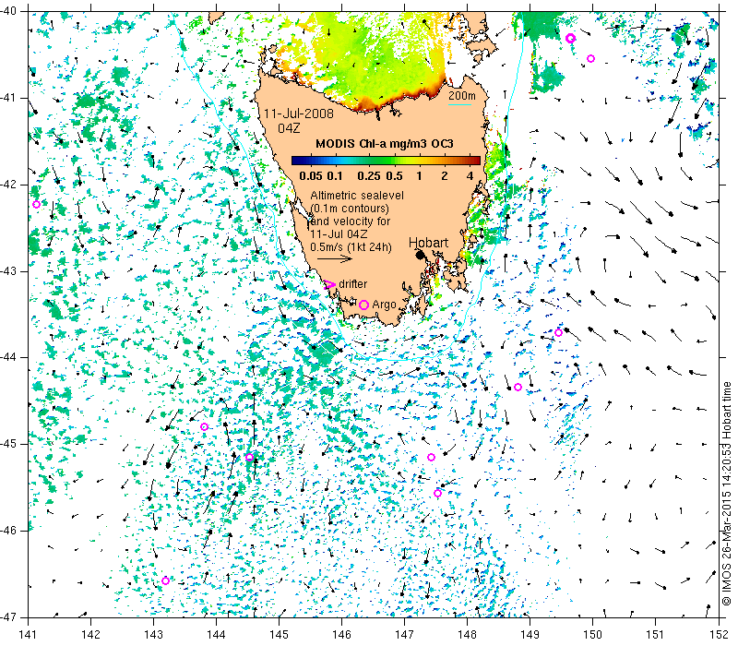Viewport: 738px width, 646px height.
Task: Click the '2' colorbar tick label
Action: tap(445, 176)
